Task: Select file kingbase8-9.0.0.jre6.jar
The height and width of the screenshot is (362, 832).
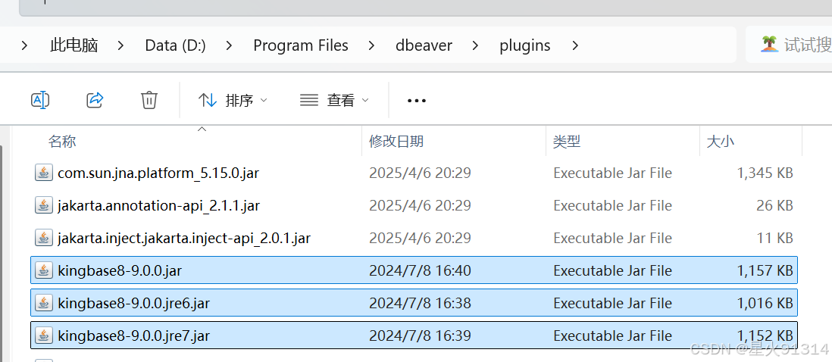Action: click(x=414, y=303)
